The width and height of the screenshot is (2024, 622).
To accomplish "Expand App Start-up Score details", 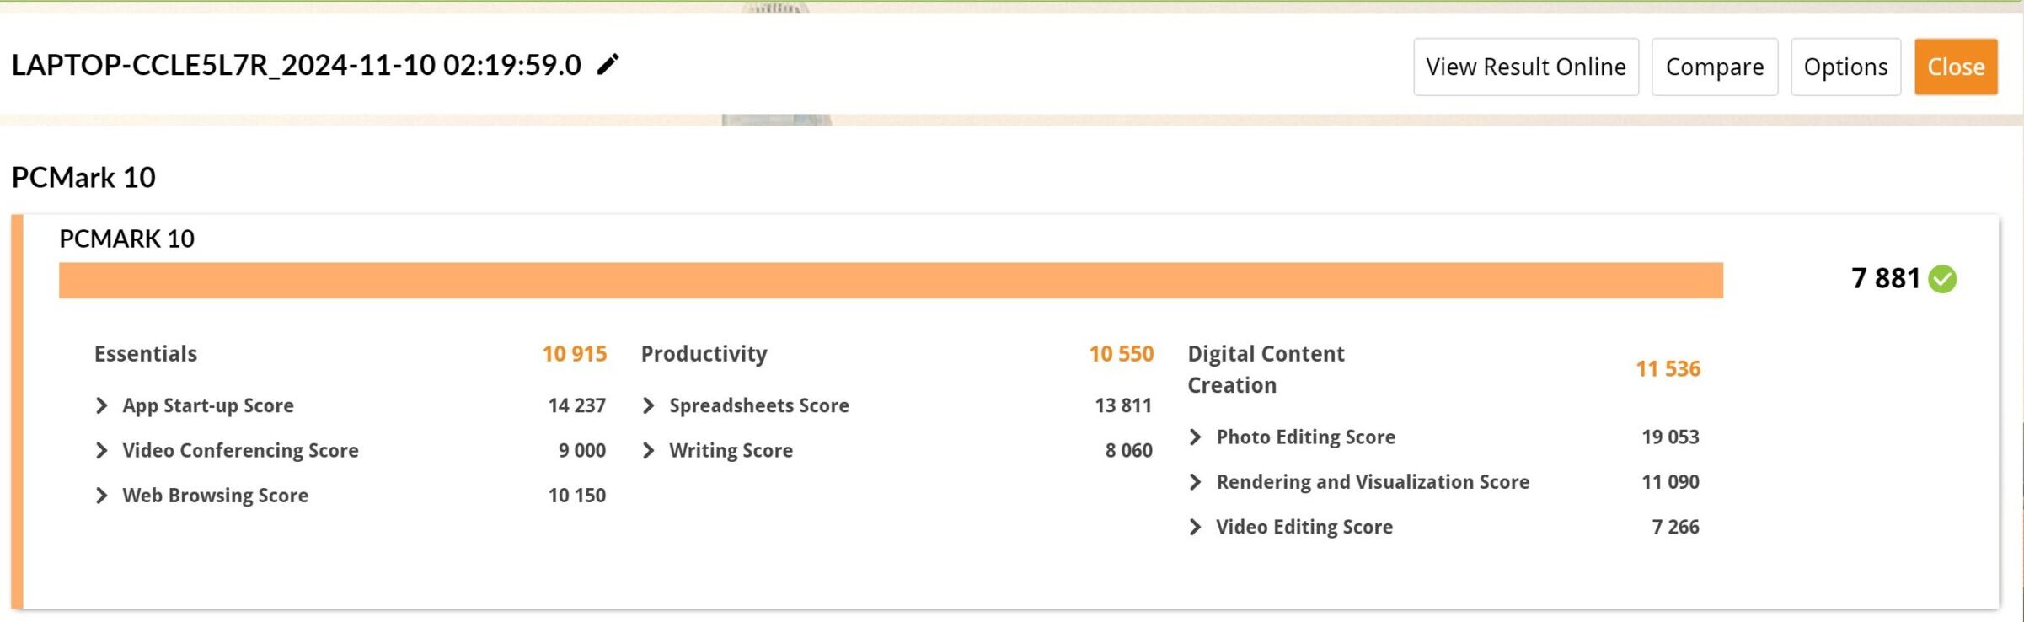I will 102,405.
